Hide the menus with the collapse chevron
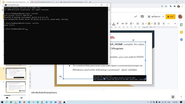This screenshot has width=185, height=104. tap(175, 24)
